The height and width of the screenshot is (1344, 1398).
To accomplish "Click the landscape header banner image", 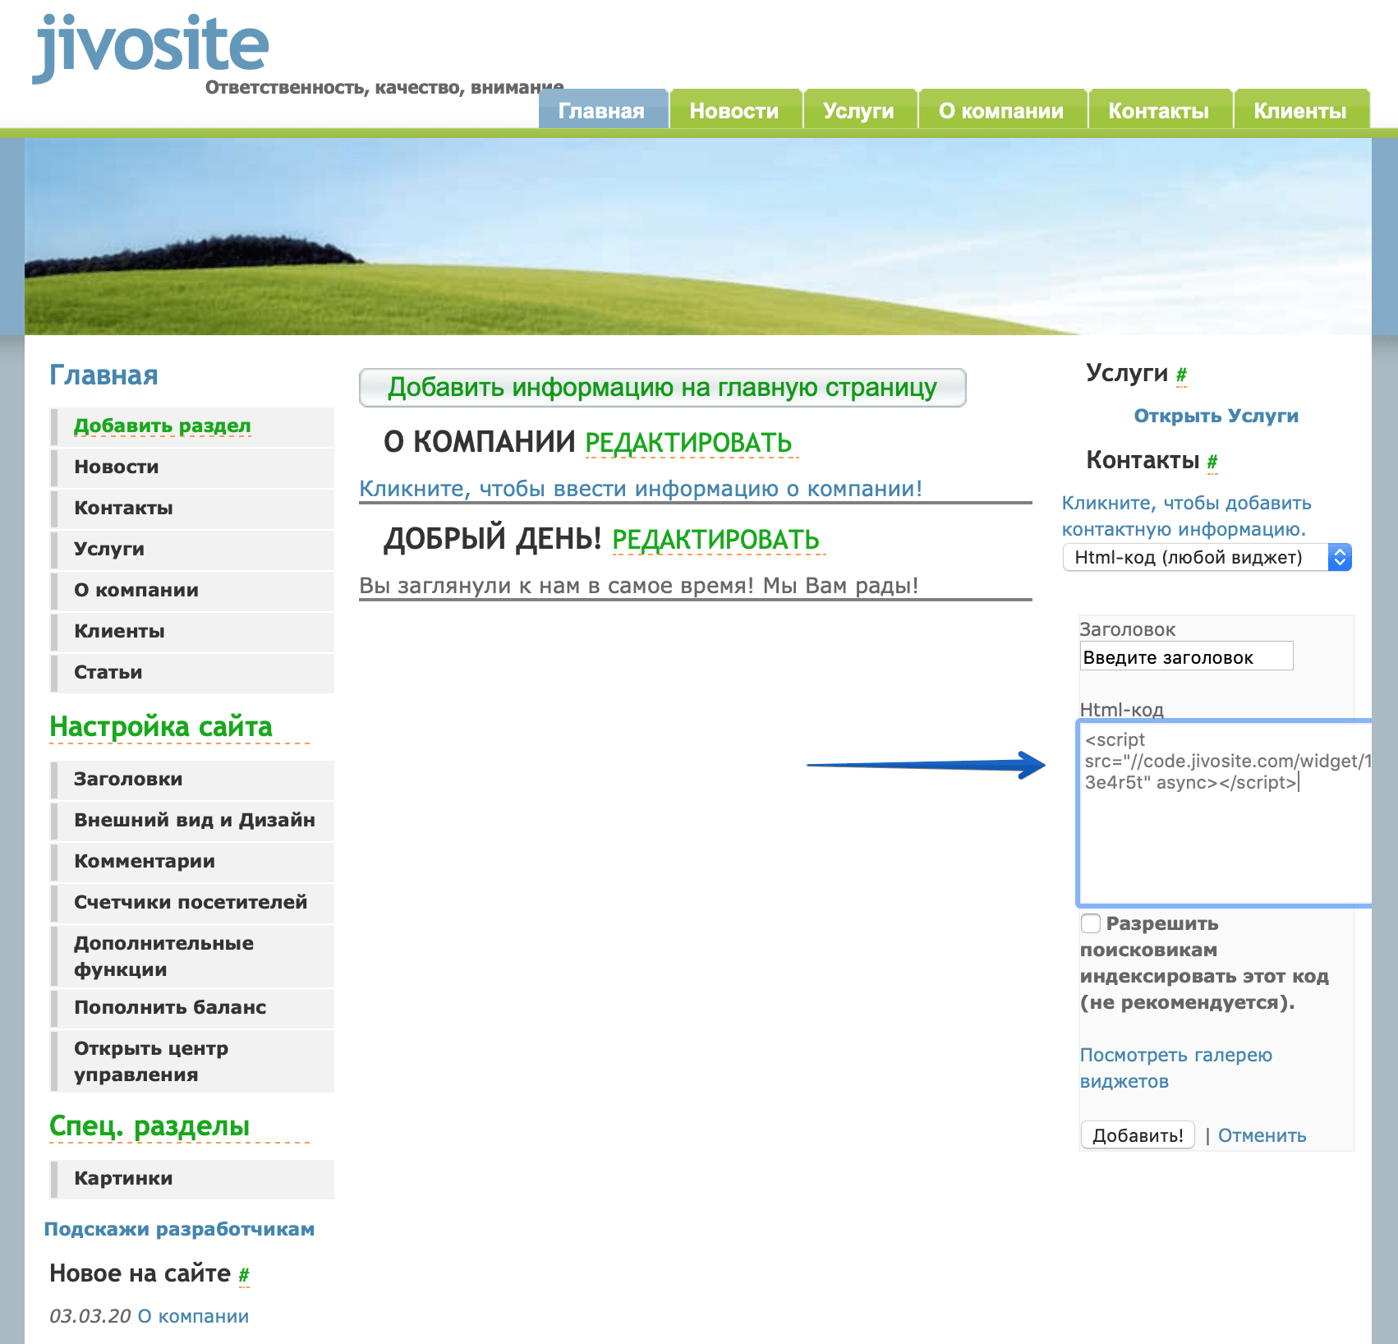I will click(x=698, y=236).
